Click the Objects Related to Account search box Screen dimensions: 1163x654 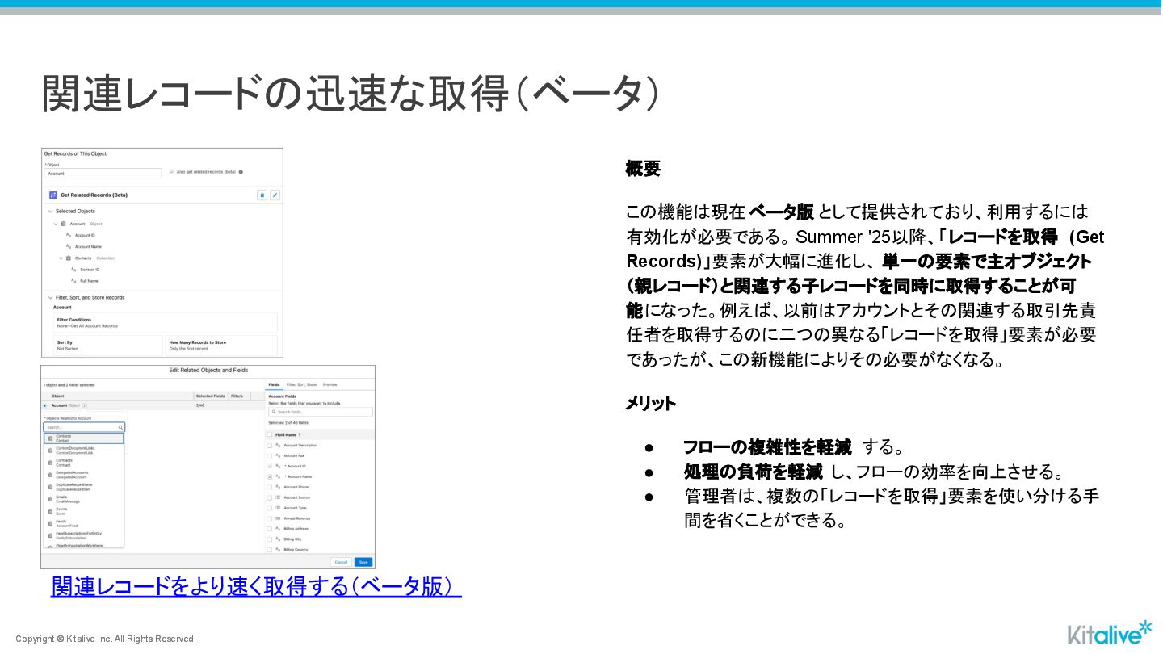coord(84,427)
